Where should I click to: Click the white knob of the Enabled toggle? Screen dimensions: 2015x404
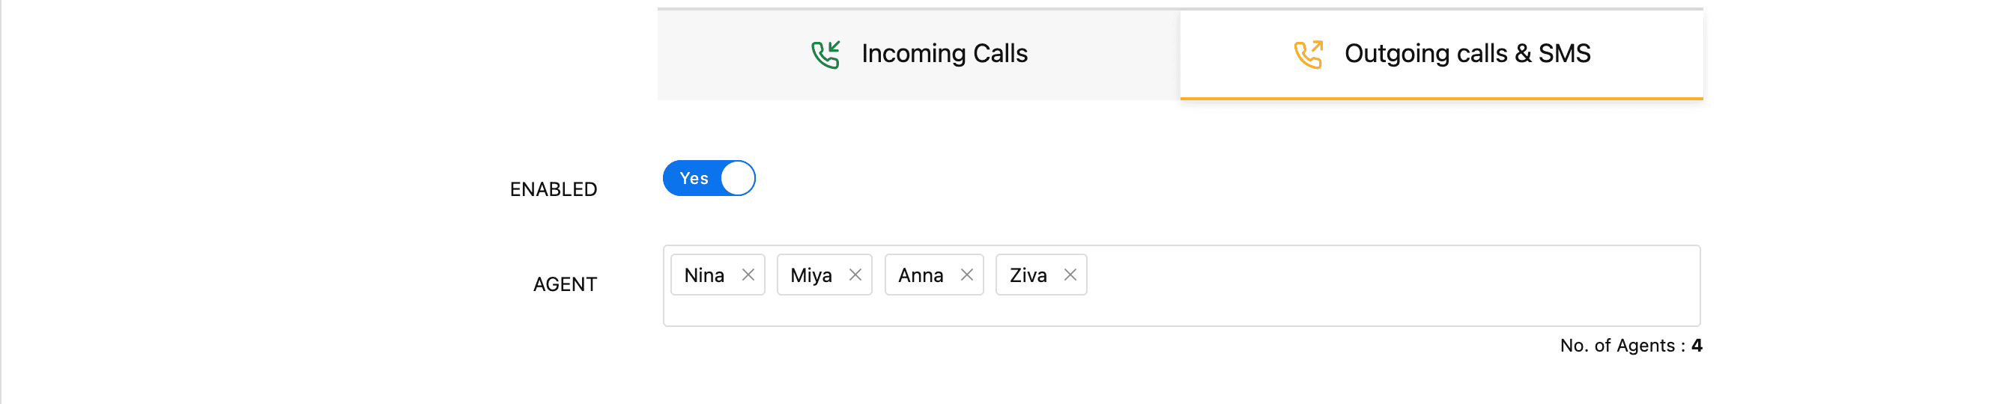click(x=737, y=179)
